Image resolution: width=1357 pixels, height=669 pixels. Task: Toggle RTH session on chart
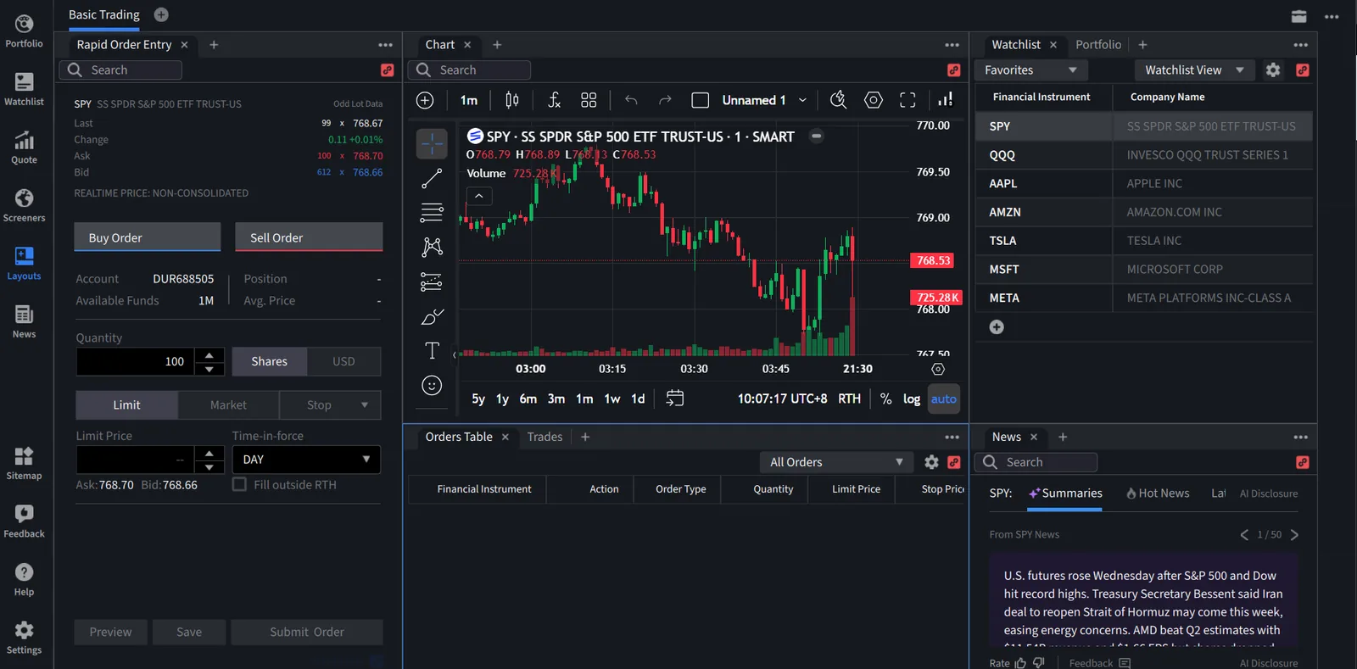pos(849,399)
